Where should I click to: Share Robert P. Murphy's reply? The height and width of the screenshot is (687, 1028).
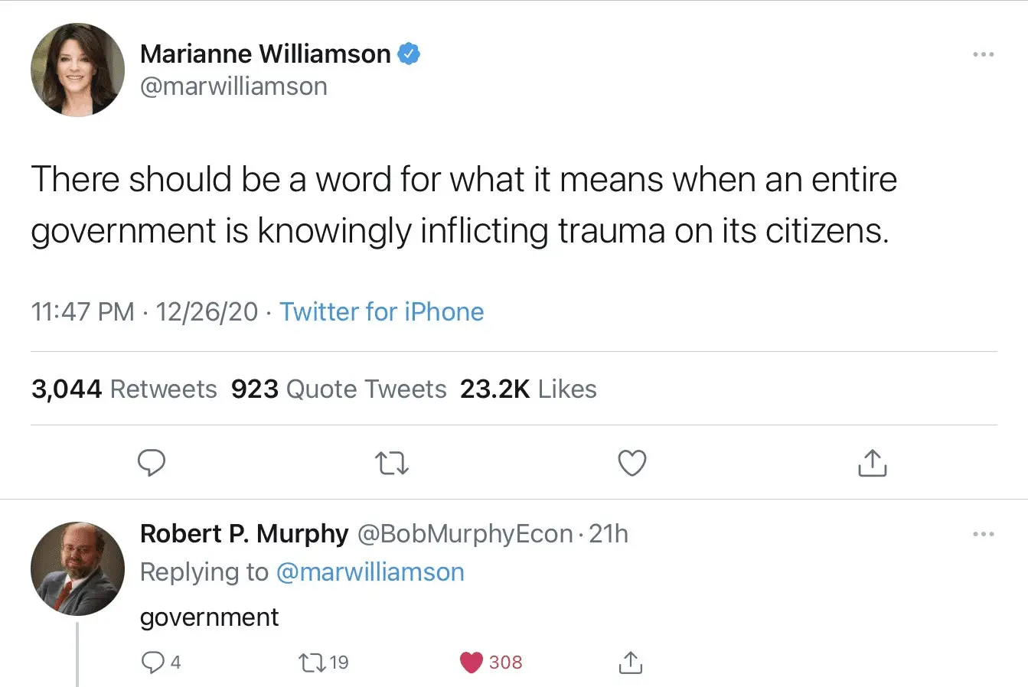click(629, 662)
